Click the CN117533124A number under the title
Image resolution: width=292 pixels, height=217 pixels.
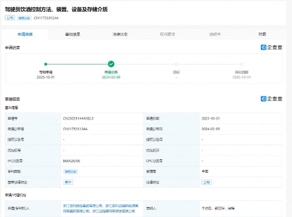click(x=46, y=18)
